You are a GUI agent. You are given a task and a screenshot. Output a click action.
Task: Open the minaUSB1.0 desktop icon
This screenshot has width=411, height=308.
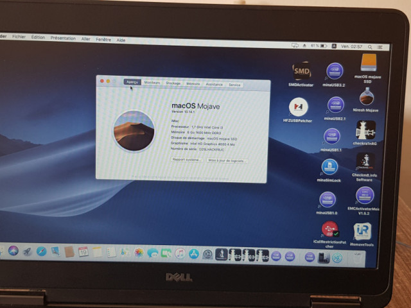[328, 200]
